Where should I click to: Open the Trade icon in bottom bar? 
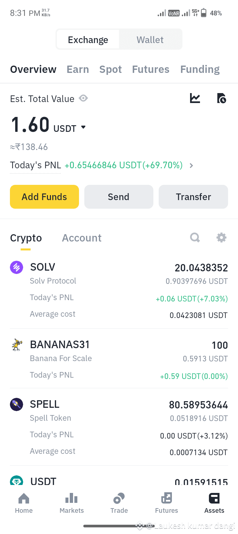(119, 503)
